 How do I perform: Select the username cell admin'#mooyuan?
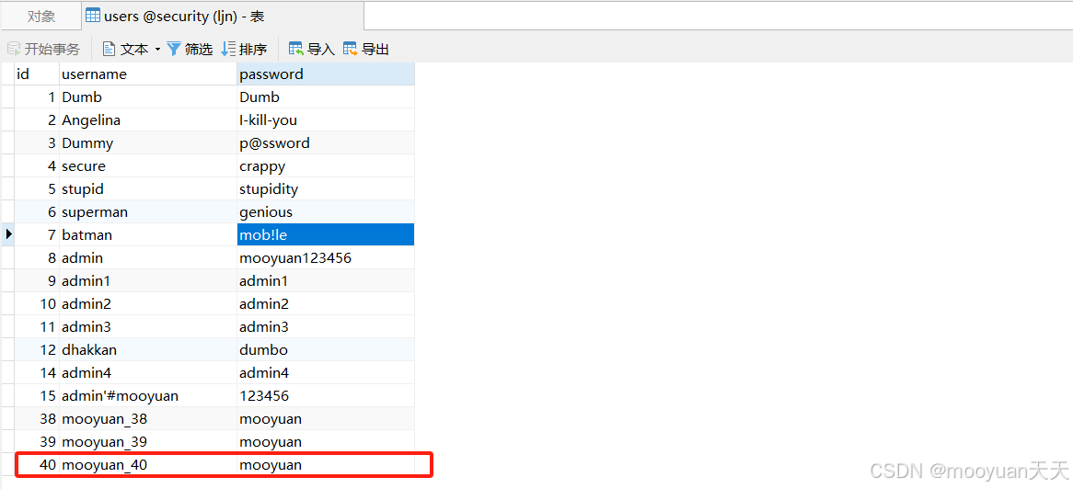pyautogui.click(x=148, y=395)
